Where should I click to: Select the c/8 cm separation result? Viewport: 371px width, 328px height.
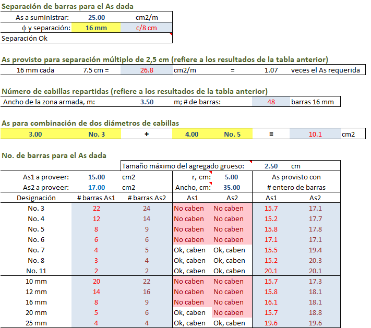147,28
